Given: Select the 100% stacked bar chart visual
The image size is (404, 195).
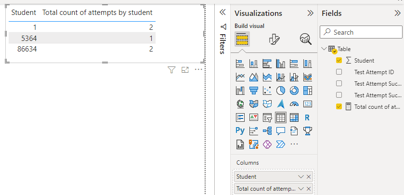Looking at the screenshot, I should click(x=294, y=64).
